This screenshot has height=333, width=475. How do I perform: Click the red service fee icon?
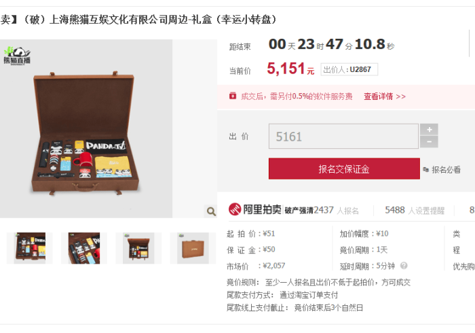click(x=233, y=96)
